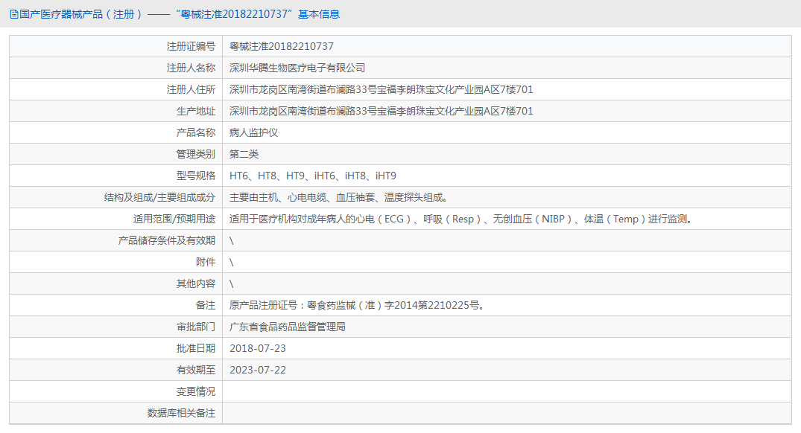Click the 结构及组成/主要组成成分 label
Screen dimensions: 801x433
pos(160,197)
